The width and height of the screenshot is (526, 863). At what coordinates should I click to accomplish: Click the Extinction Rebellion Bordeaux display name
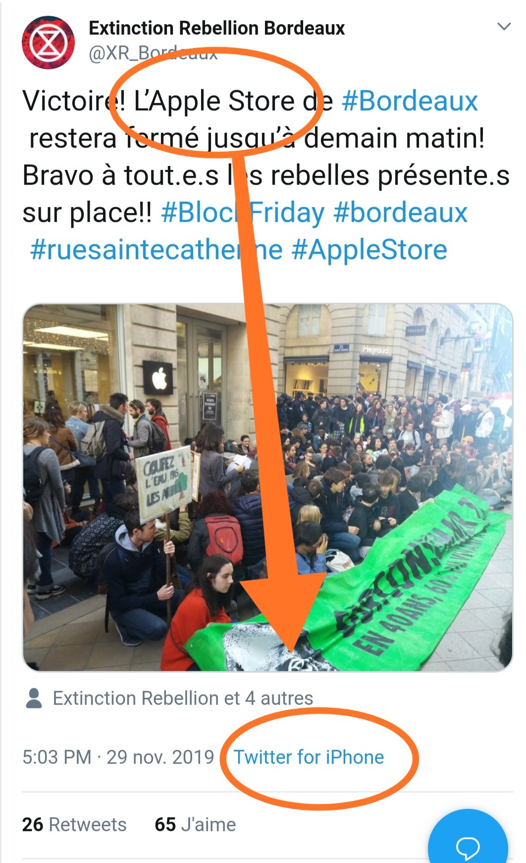[x=216, y=28]
